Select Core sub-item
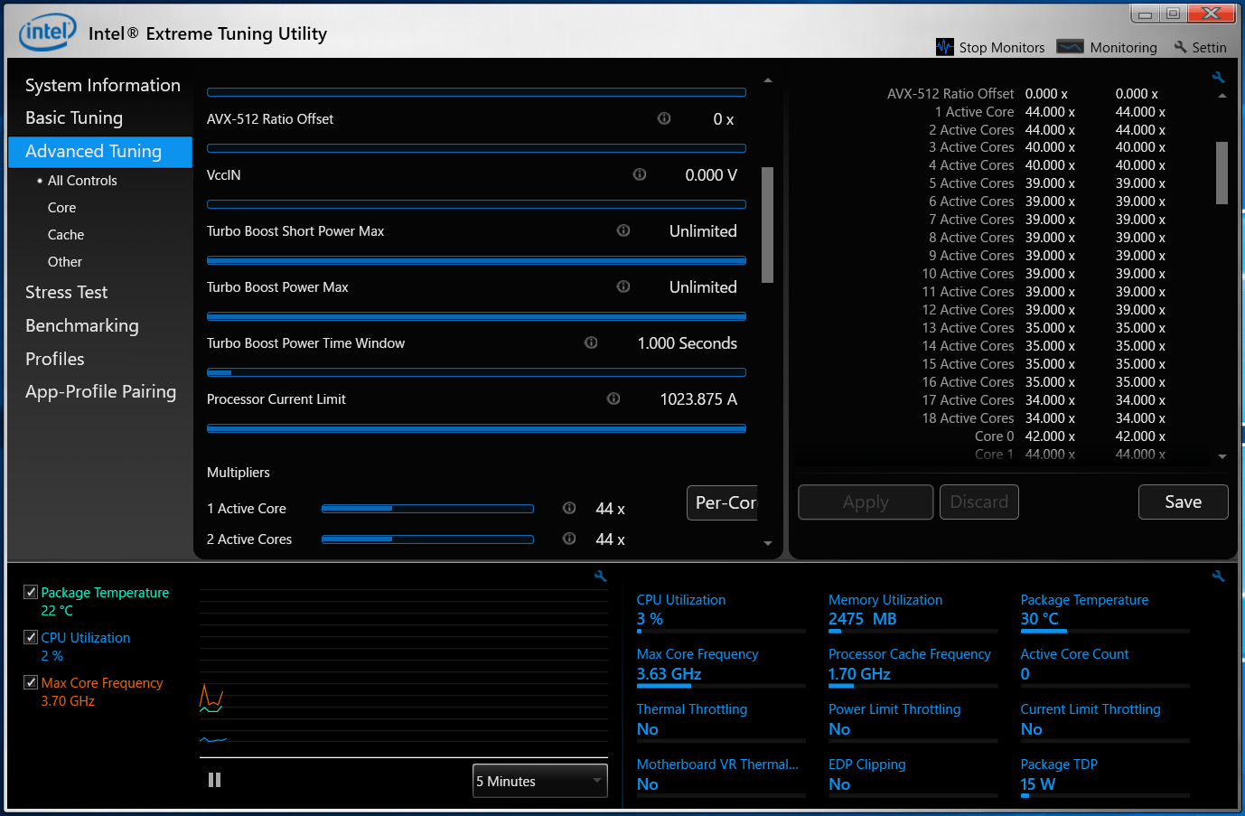 click(x=61, y=208)
